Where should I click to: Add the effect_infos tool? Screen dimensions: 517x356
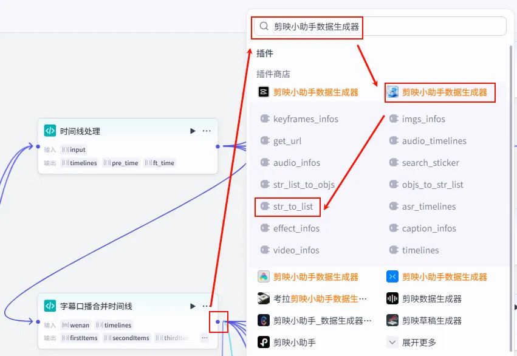290,228
